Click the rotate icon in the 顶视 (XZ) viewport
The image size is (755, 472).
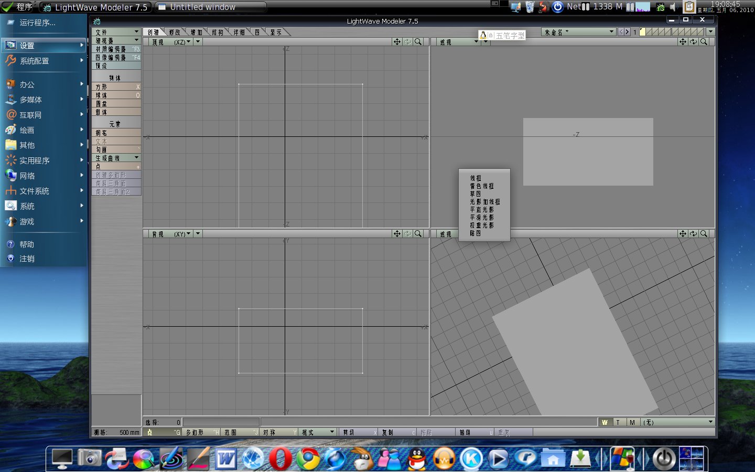click(x=407, y=41)
